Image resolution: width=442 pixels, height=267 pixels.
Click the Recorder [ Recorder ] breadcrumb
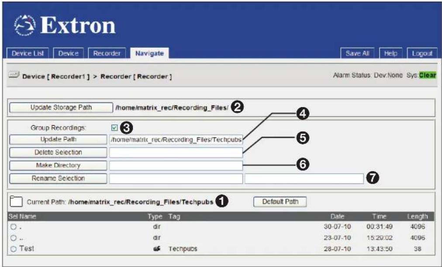click(136, 77)
